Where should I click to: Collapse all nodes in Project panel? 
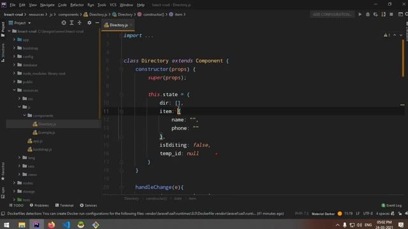point(79,23)
